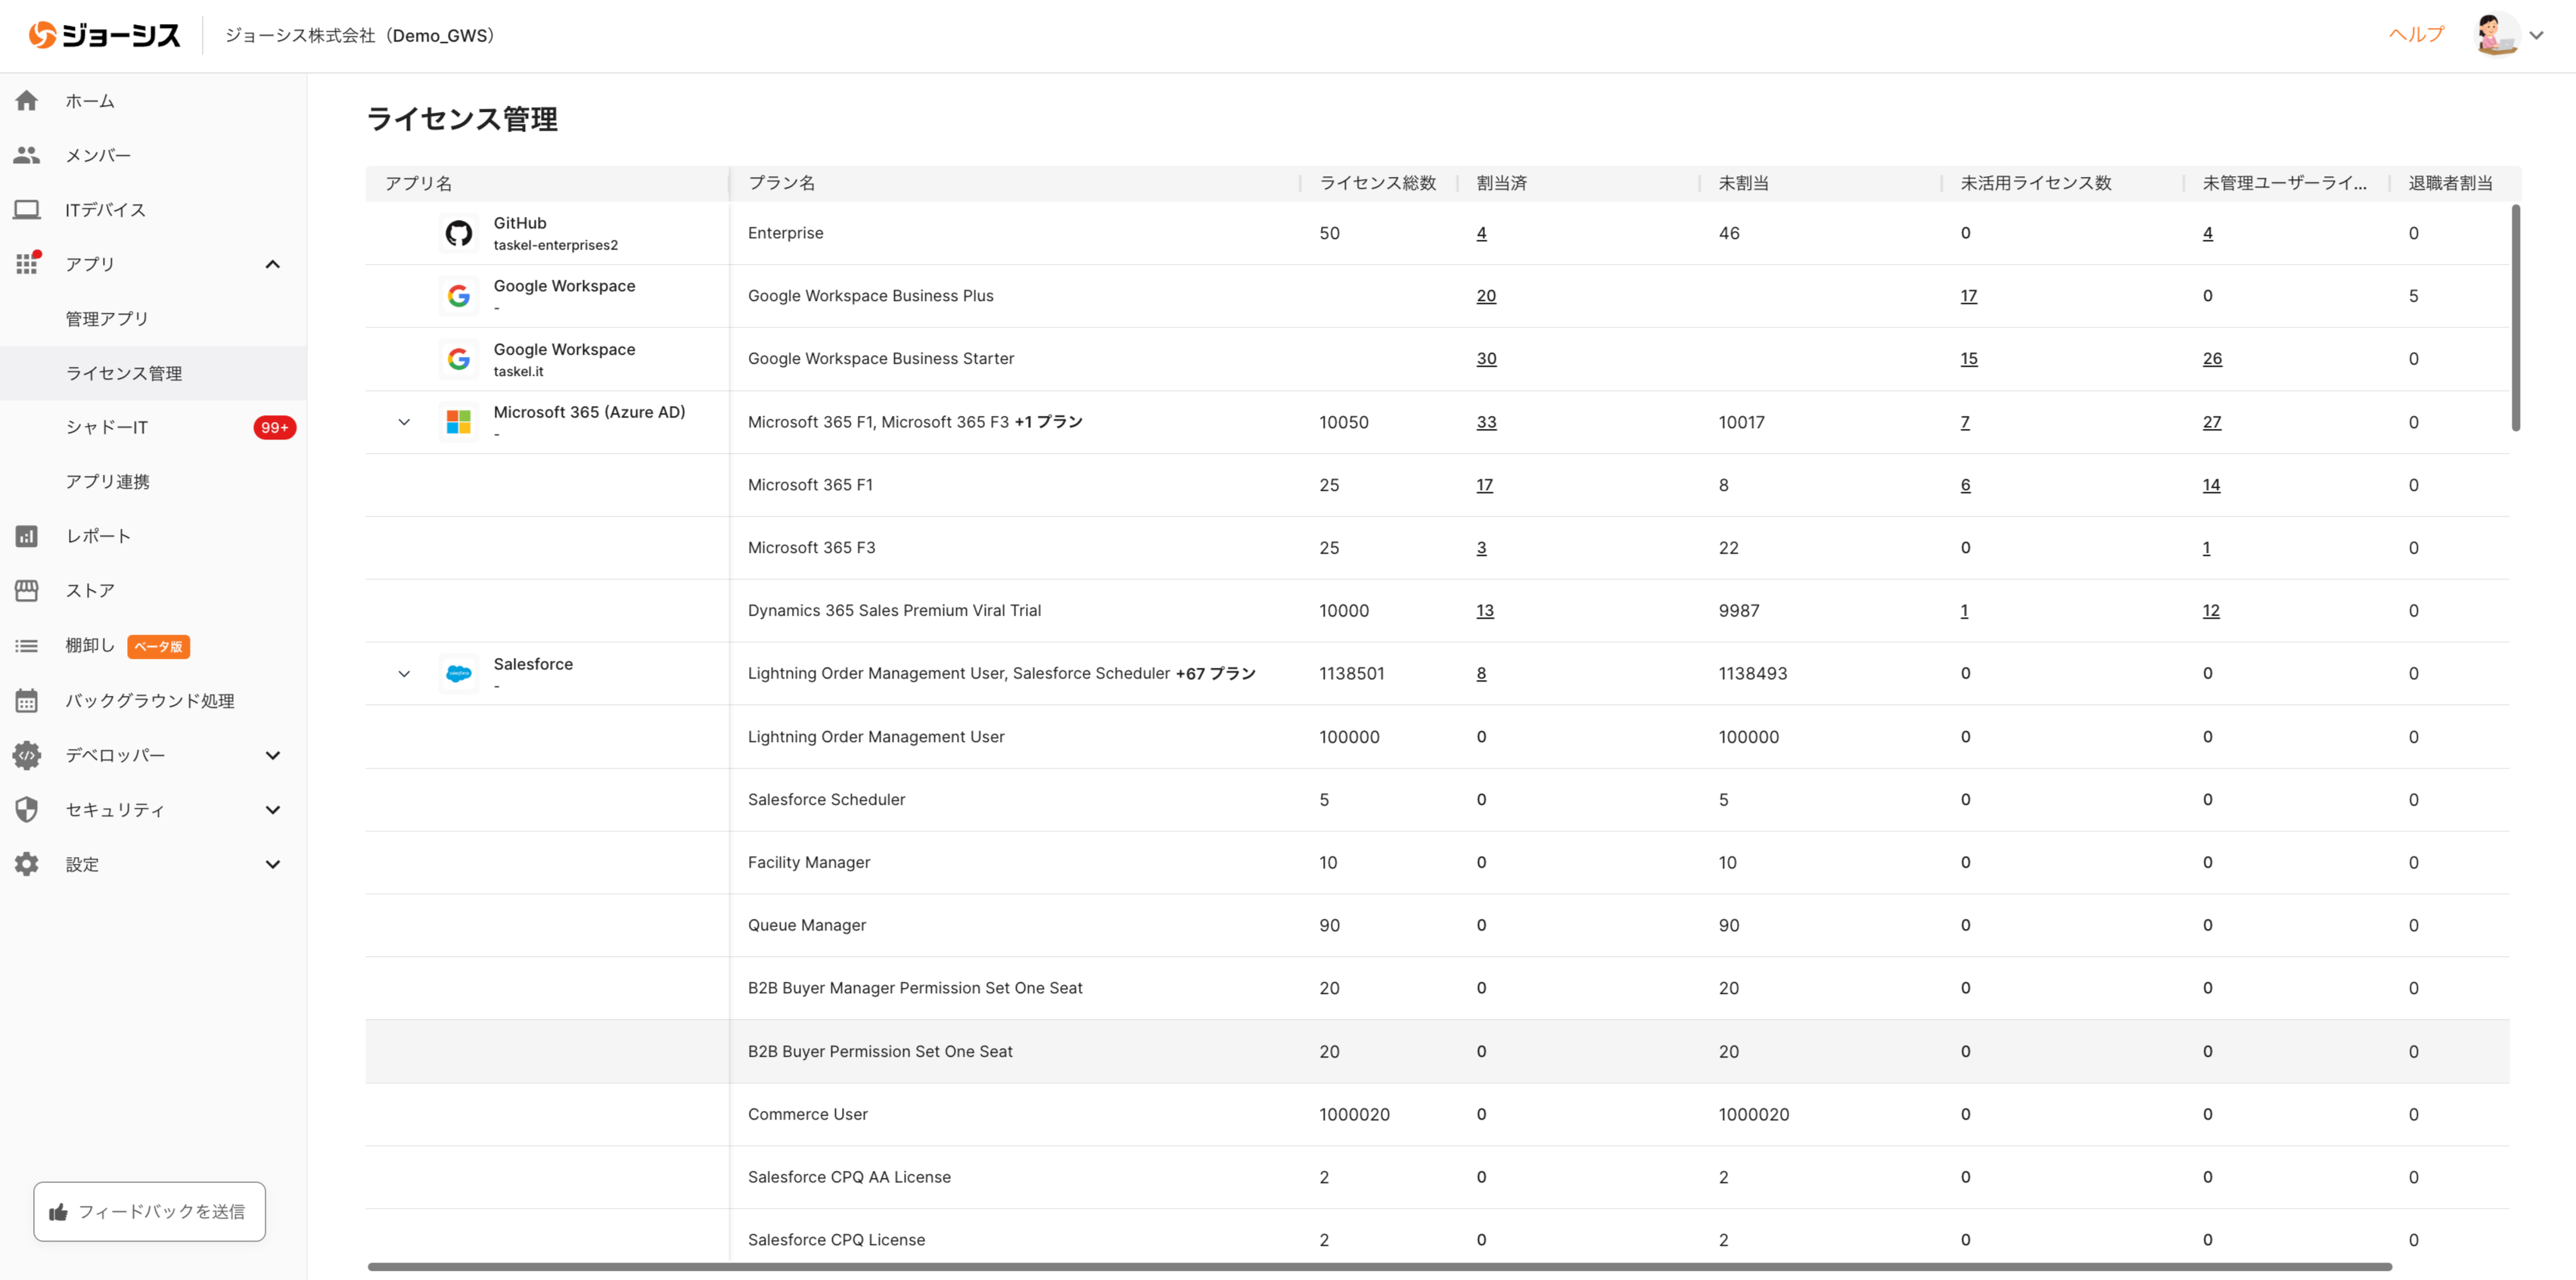Image resolution: width=2576 pixels, height=1280 pixels.
Task: Expand the Developer sidebar section
Action: 272,755
